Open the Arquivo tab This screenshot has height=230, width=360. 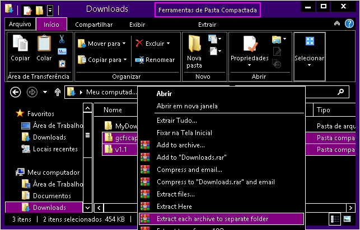[20, 24]
